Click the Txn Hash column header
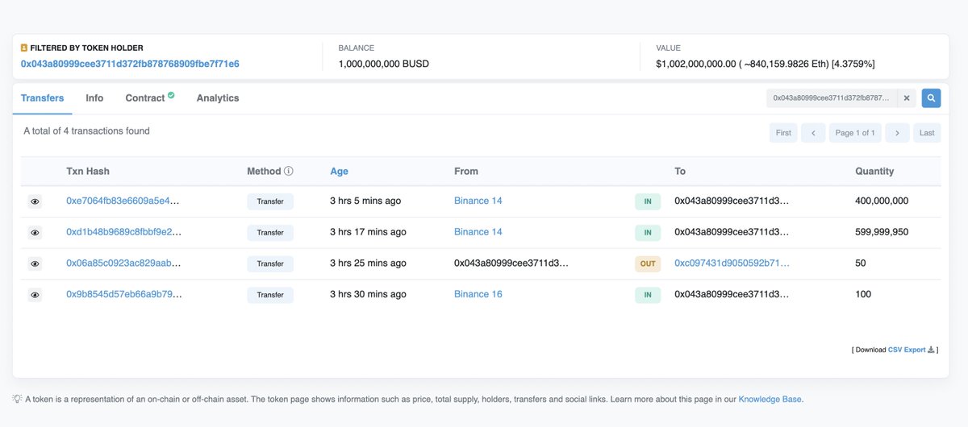The height and width of the screenshot is (427, 968). (88, 171)
